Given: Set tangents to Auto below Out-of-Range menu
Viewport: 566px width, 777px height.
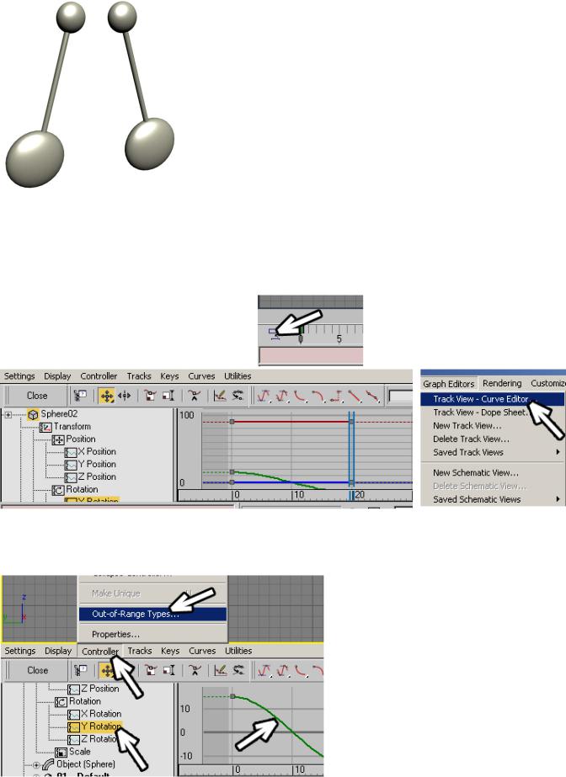Looking at the screenshot, I should click(x=264, y=670).
